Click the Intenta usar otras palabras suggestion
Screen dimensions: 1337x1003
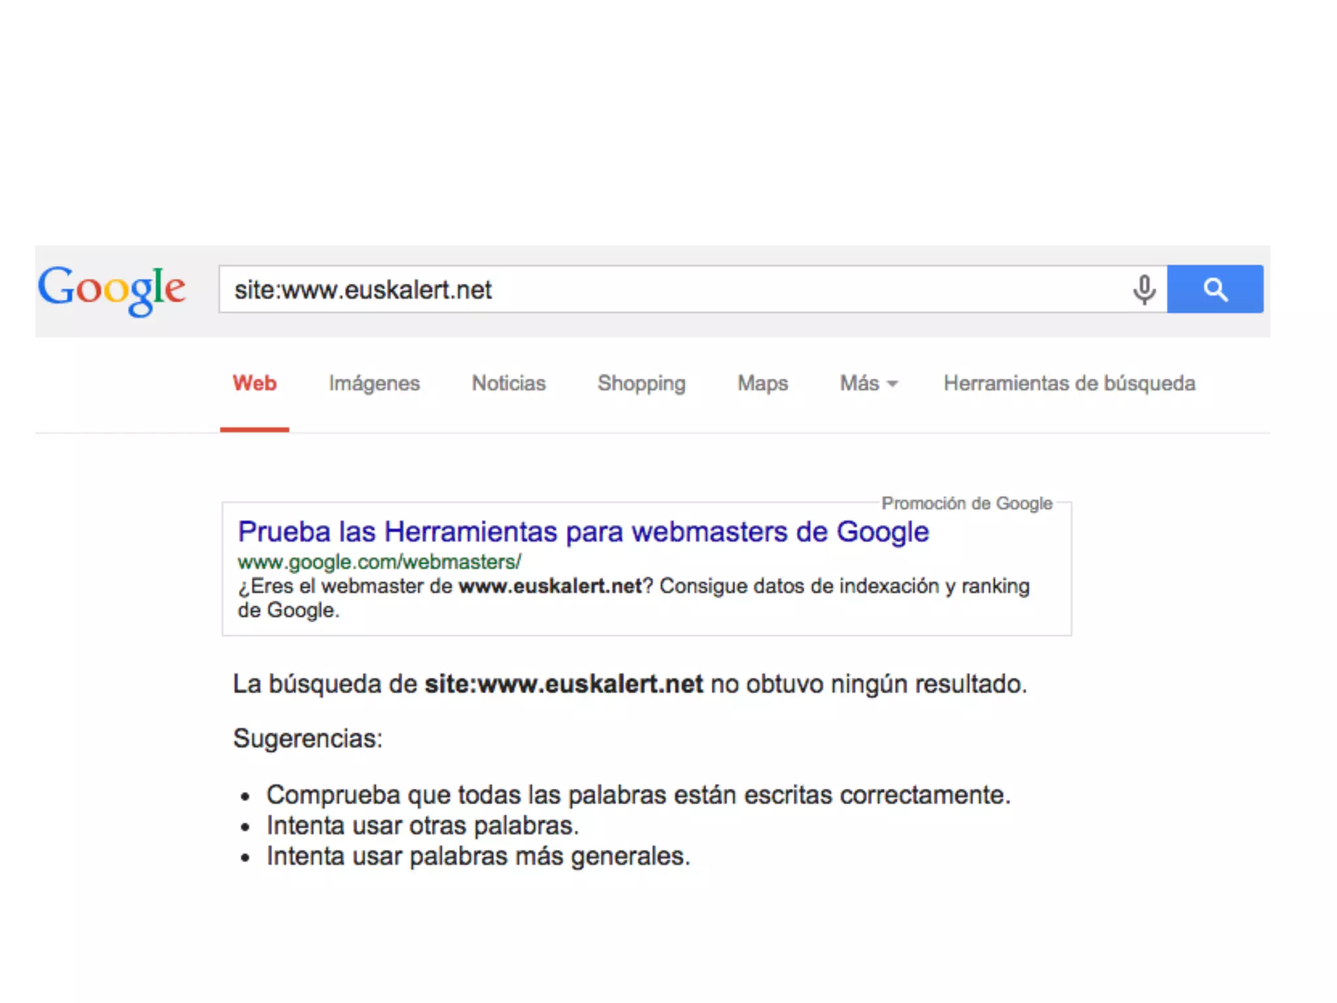click(422, 826)
